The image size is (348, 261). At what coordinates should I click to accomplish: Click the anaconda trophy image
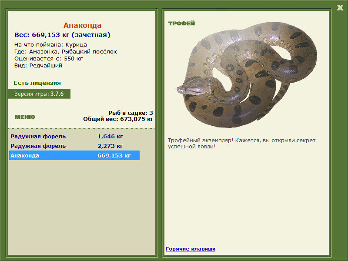[x=247, y=74]
